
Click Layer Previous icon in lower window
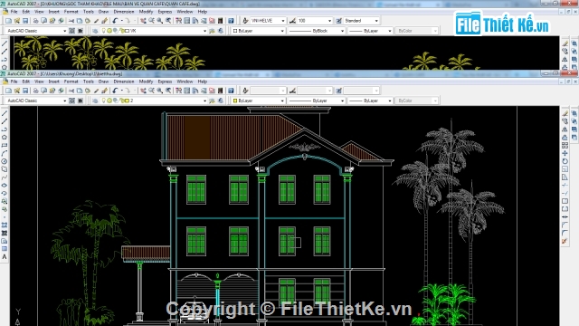point(221,101)
